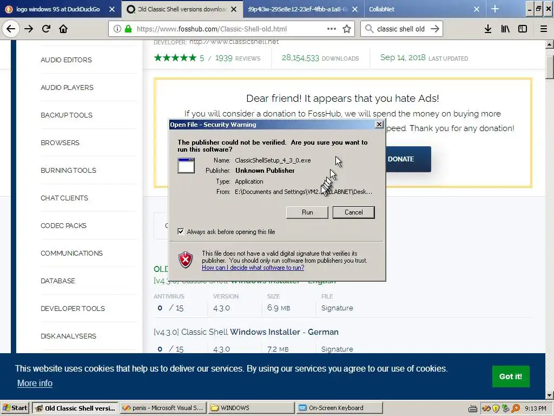
Task: Click the page vertical scrollbar thumb
Action: (550, 67)
